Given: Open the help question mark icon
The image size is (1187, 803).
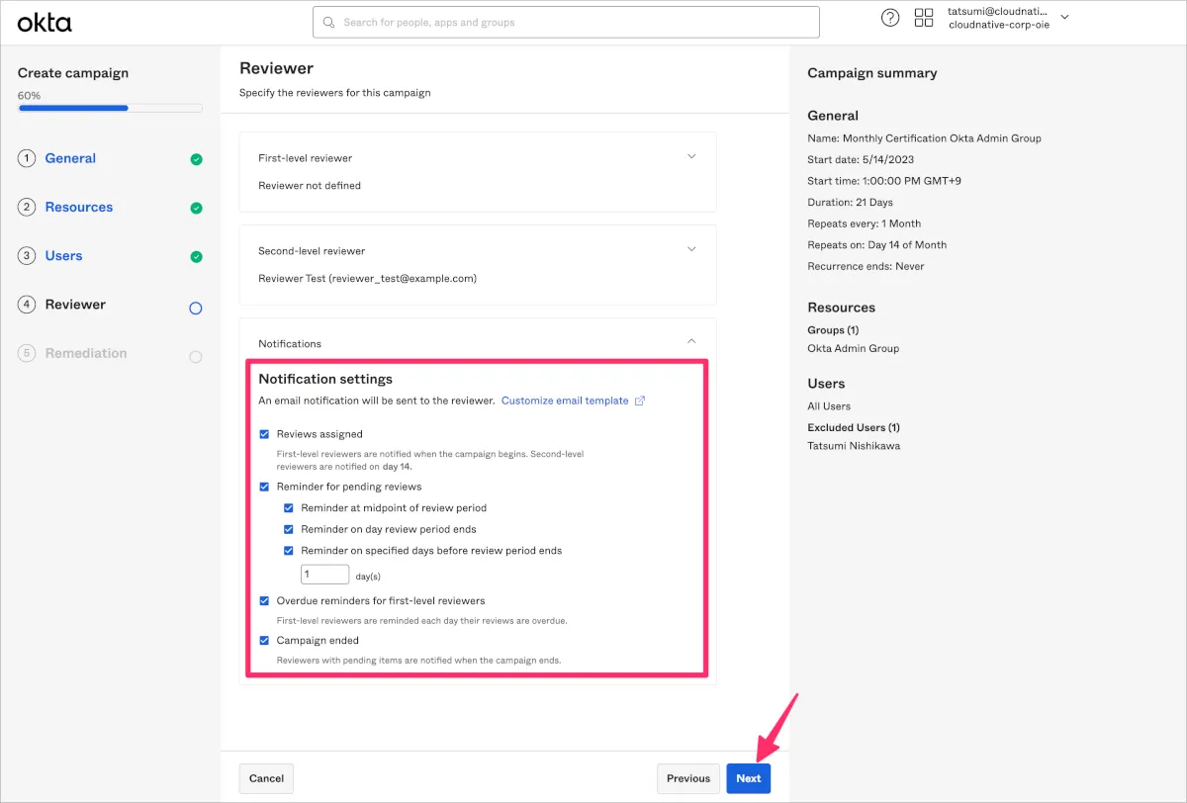Looking at the screenshot, I should click(x=890, y=18).
